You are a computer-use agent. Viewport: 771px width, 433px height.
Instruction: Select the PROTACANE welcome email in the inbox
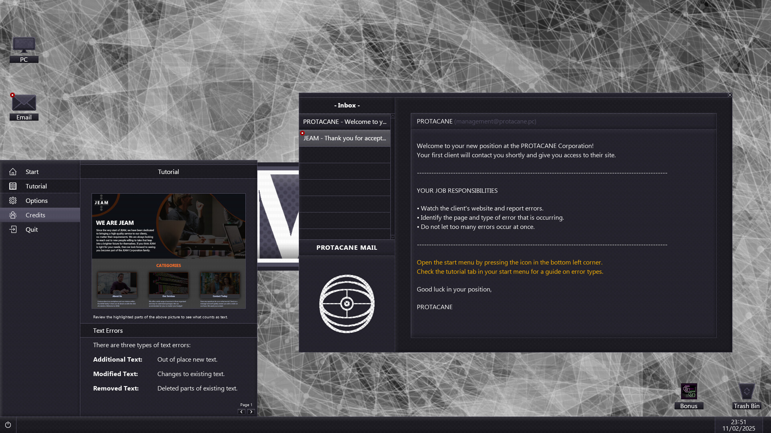coord(345,121)
